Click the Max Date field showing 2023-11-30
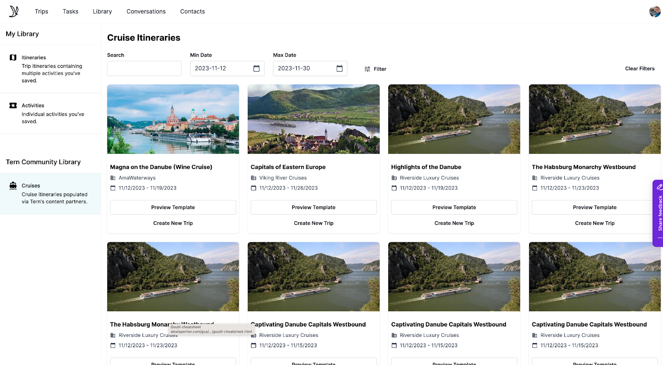663x365 pixels. click(310, 68)
